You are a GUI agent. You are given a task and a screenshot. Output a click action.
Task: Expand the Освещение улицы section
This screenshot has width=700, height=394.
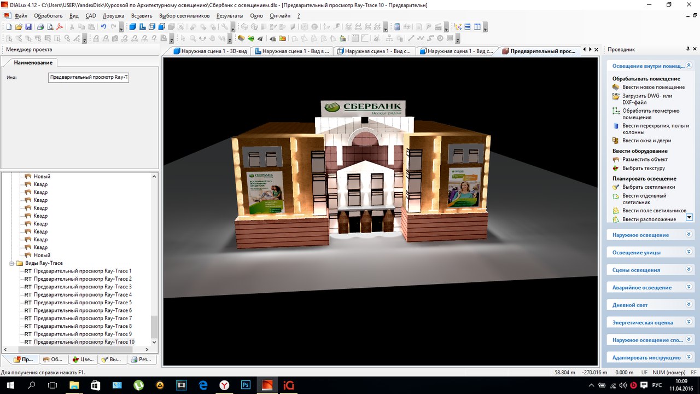point(650,252)
